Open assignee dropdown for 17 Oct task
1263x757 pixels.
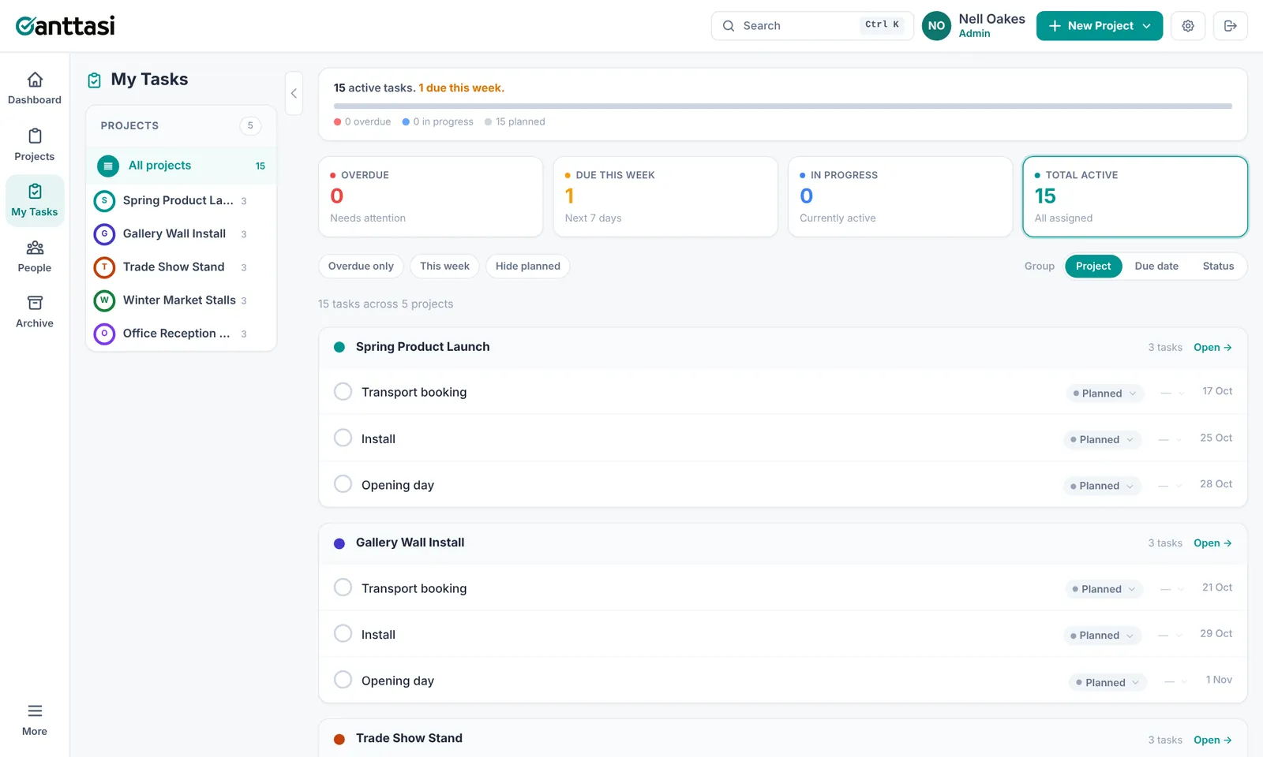coord(1172,393)
